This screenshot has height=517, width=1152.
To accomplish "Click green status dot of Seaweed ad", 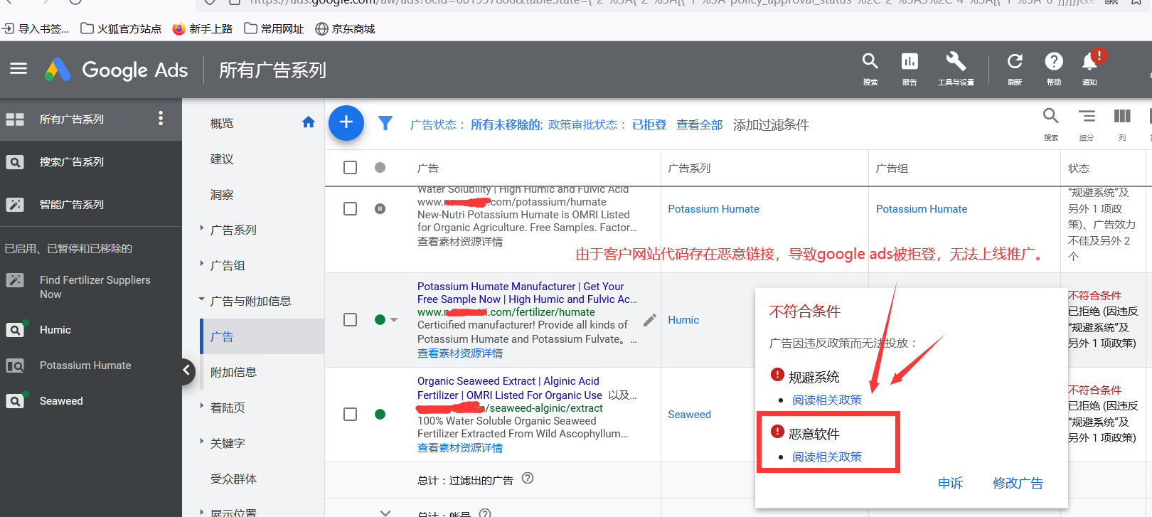I will (380, 414).
